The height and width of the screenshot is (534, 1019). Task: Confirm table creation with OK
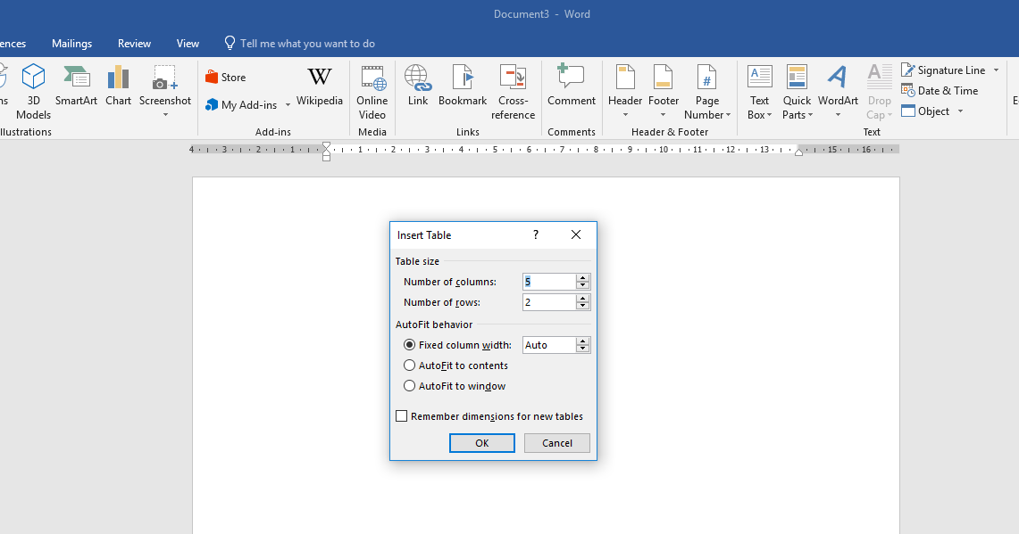click(x=481, y=443)
